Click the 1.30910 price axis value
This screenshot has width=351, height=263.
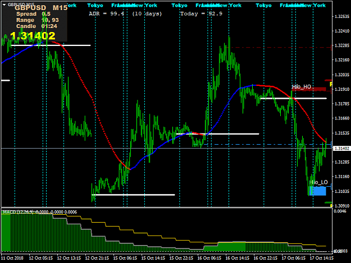(342, 206)
